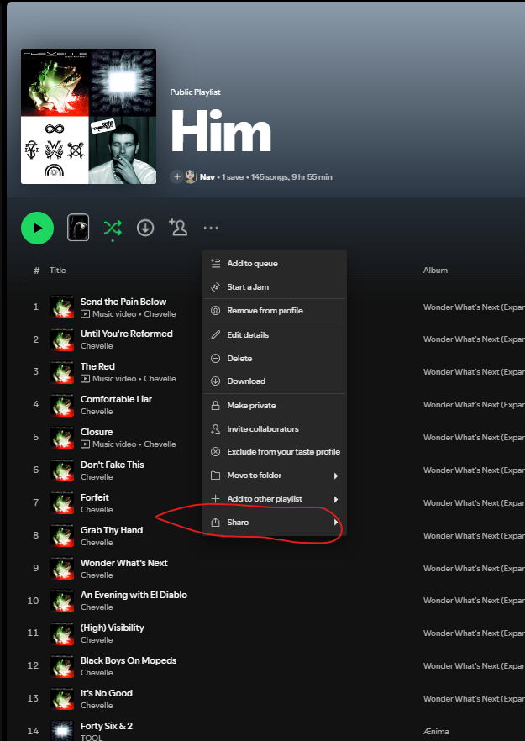The height and width of the screenshot is (741, 525).
Task: Select the song Grab Thy Hand
Action: pyautogui.click(x=112, y=530)
